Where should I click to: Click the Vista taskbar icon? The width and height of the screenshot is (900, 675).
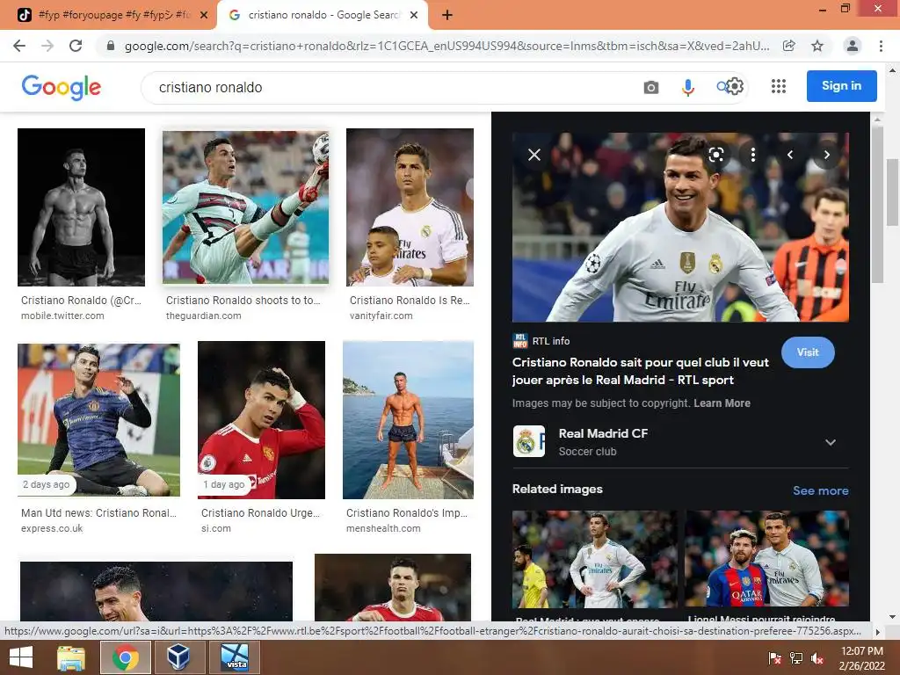[x=235, y=657]
